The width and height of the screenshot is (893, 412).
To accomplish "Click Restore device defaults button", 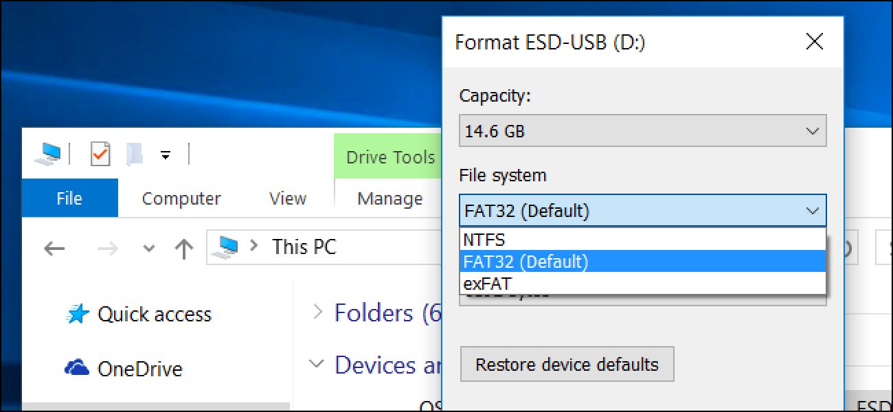I will pyautogui.click(x=567, y=364).
